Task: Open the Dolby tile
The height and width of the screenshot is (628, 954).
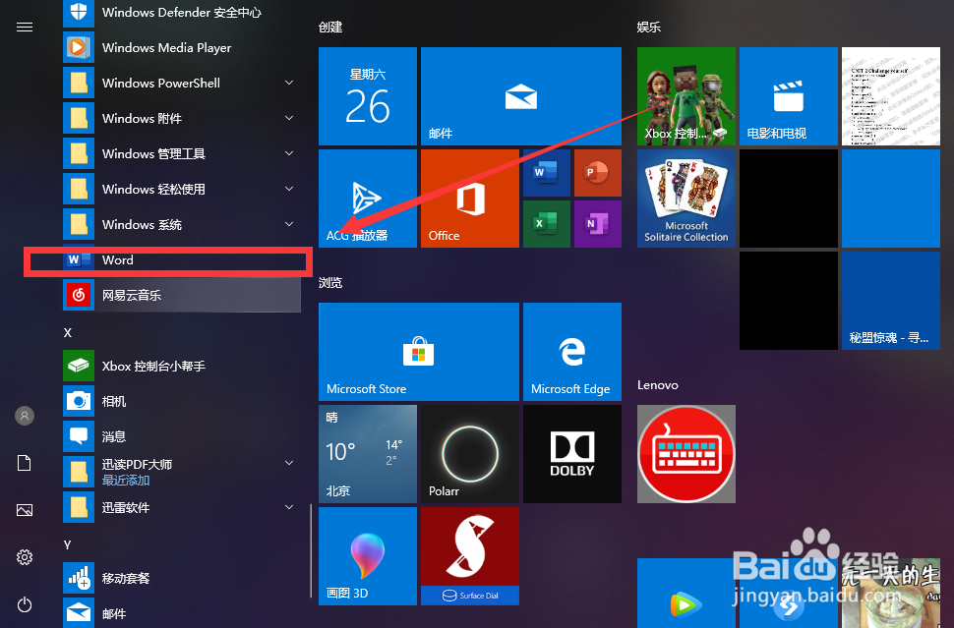Action: [572, 453]
